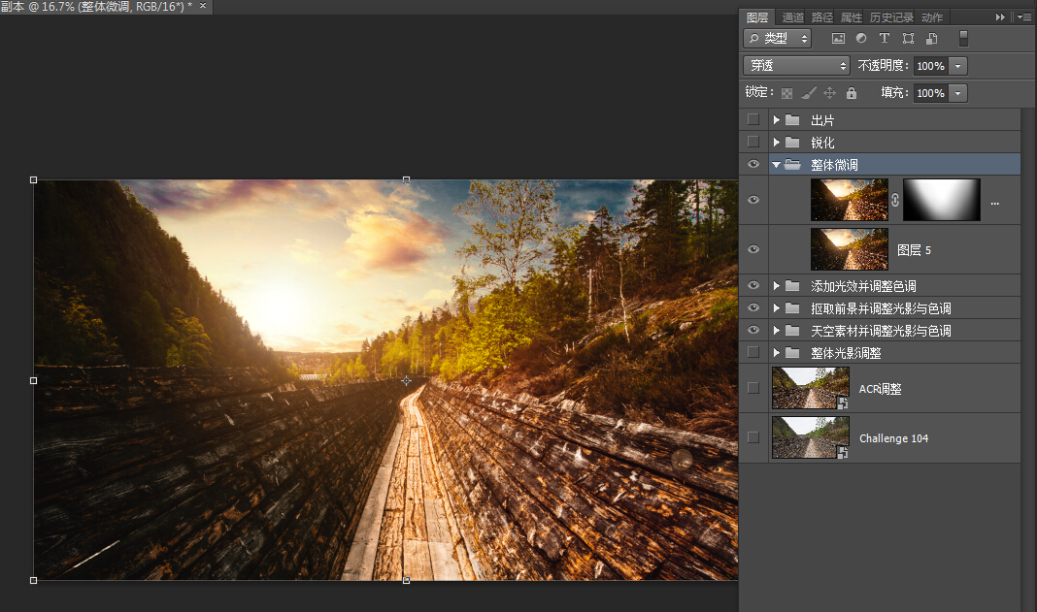Viewport: 1037px width, 612px height.
Task: Expand the 出片 group triangle
Action: coord(777,120)
